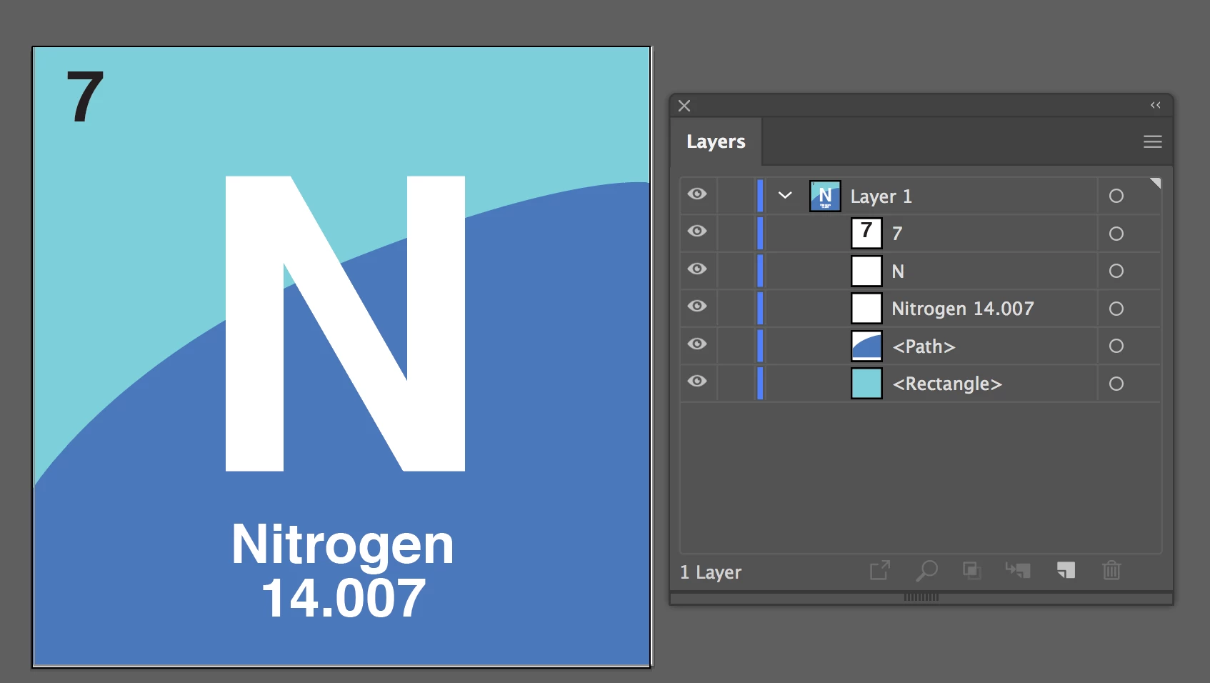
Task: Click the target circle for <Path>
Action: coord(1116,346)
